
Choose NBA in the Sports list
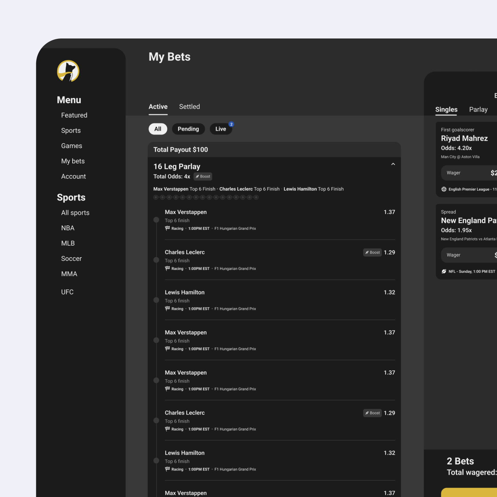tap(68, 228)
